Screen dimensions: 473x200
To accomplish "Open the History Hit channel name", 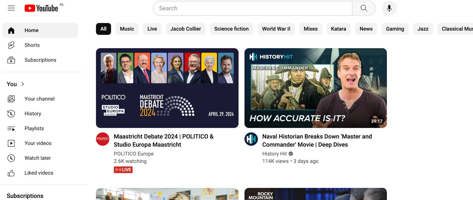I will click(x=274, y=154).
